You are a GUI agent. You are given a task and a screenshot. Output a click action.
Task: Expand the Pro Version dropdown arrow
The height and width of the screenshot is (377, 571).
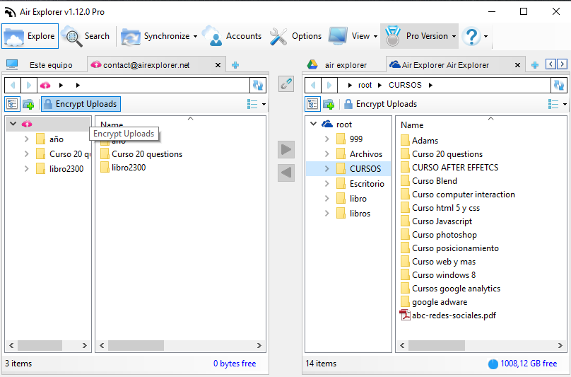(454, 37)
